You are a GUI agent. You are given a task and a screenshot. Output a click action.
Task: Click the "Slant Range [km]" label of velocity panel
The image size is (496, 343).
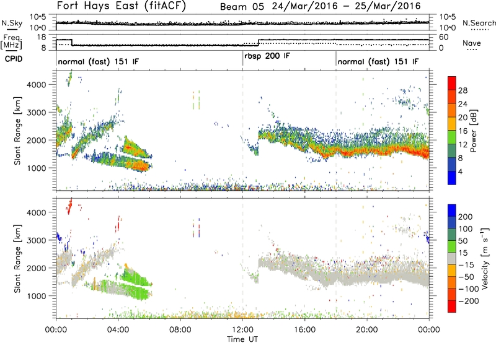17,258
